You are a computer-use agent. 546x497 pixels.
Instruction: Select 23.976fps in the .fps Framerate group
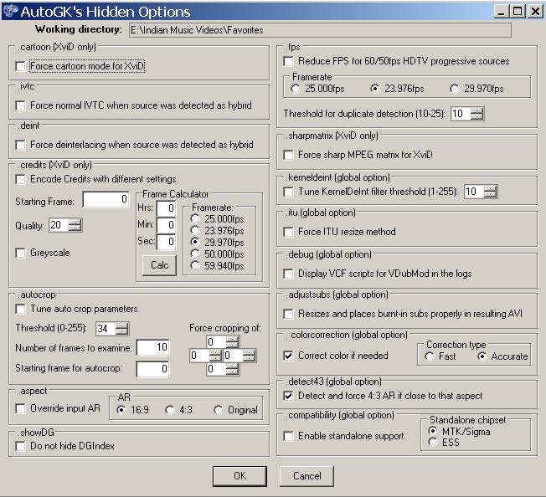click(375, 89)
